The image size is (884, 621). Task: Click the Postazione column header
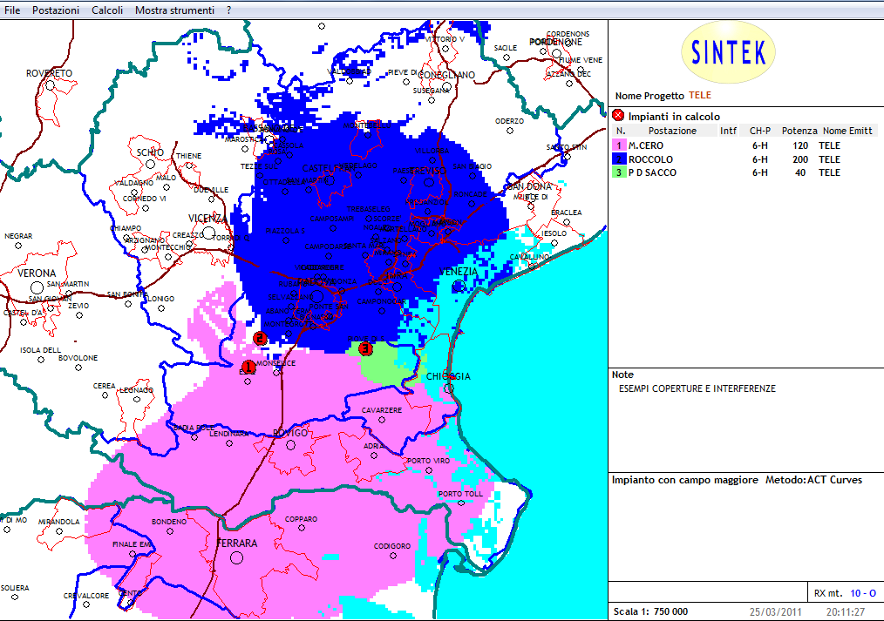click(672, 131)
